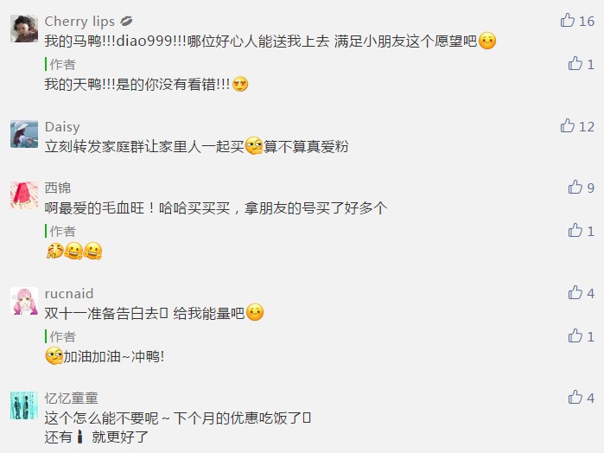Select the comment text '立刻转发家庭群让家里人一起买'
Image resolution: width=604 pixels, height=453 pixels.
(x=144, y=146)
